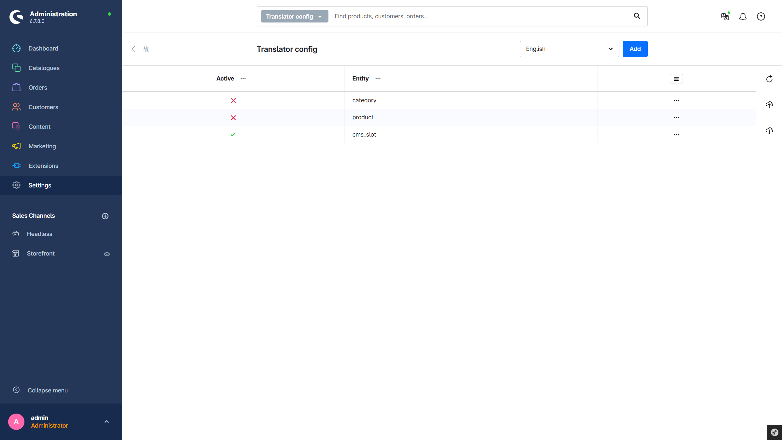The height and width of the screenshot is (440, 782).
Task: Open the English language dropdown
Action: coord(569,49)
